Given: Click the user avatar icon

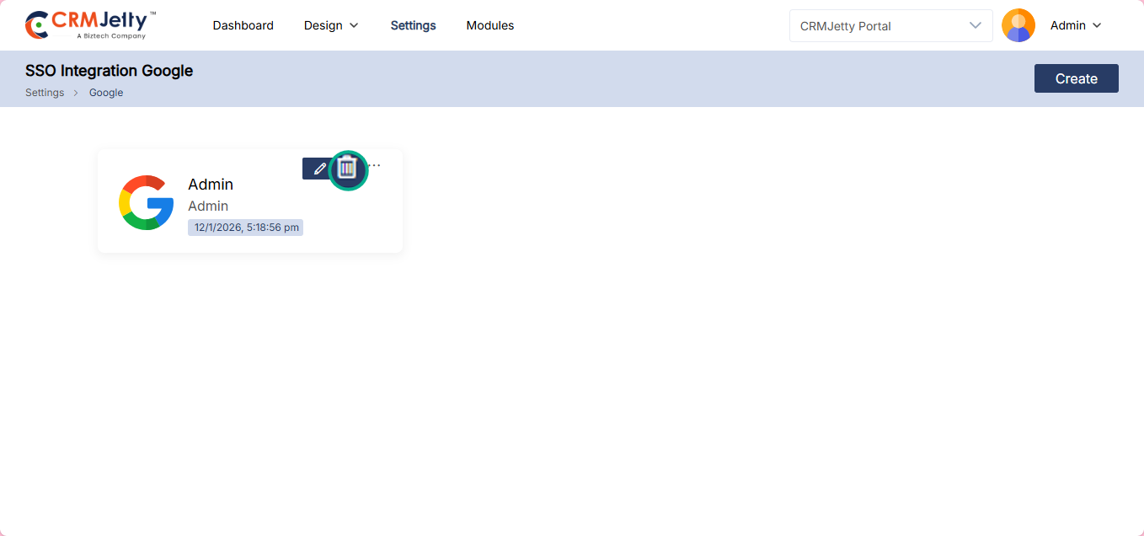Looking at the screenshot, I should 1018,25.
